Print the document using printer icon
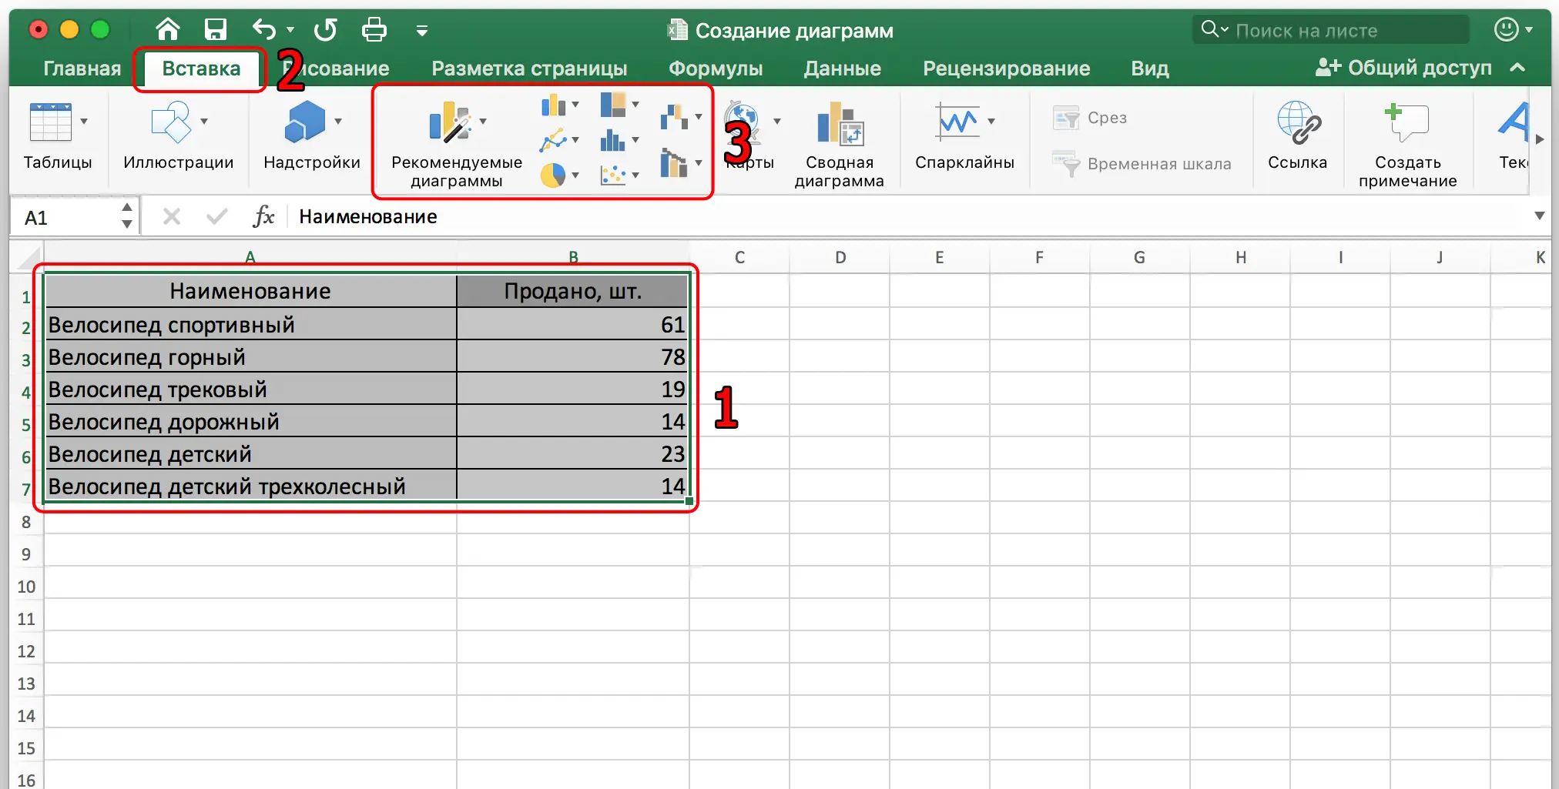 coord(374,30)
